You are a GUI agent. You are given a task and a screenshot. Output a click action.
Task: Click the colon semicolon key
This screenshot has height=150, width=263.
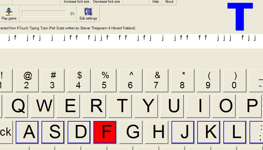coord(256,132)
